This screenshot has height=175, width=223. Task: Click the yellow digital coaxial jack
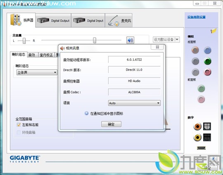coord(197,137)
